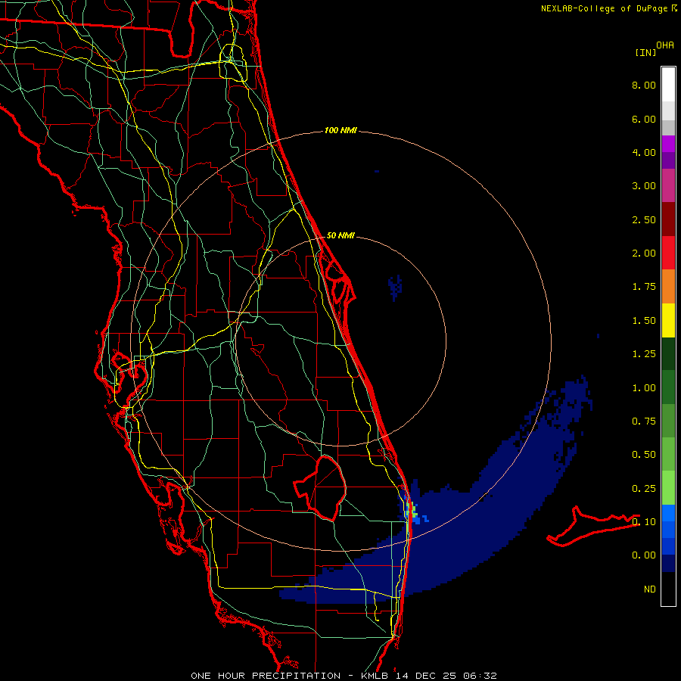Image resolution: width=681 pixels, height=681 pixels.
Task: Click the 8.00 legend value
Action: click(644, 85)
